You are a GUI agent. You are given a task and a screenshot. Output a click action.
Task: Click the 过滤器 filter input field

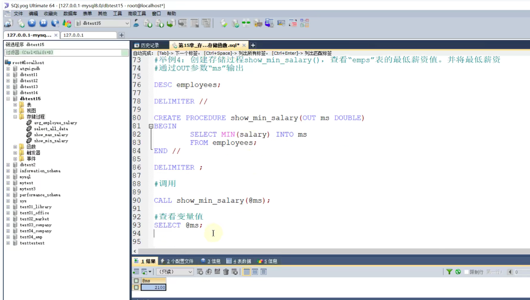[x=66, y=53]
